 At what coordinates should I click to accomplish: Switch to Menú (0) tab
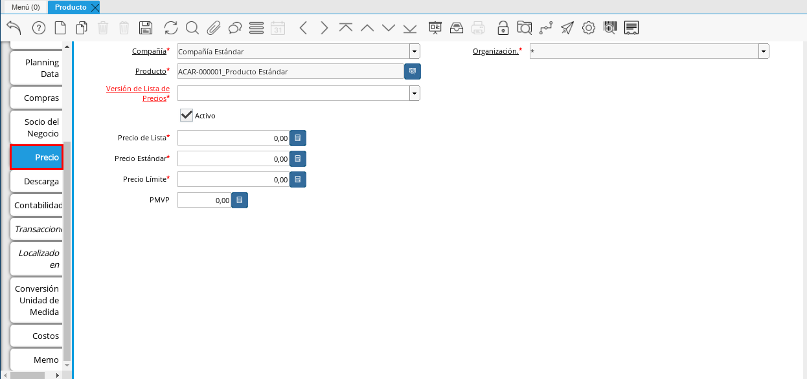pos(26,7)
